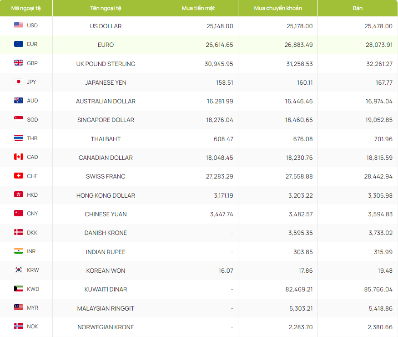The width and height of the screenshot is (398, 337).
Task: Click the Thailand flag next to THB
Action: (x=19, y=138)
